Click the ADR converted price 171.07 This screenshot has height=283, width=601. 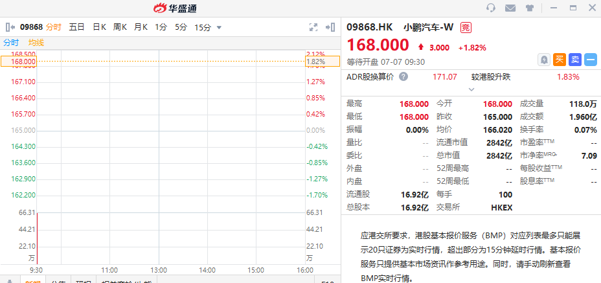445,76
